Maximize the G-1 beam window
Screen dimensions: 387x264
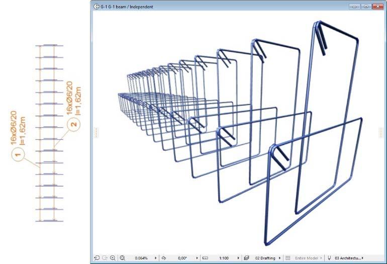click(366, 7)
